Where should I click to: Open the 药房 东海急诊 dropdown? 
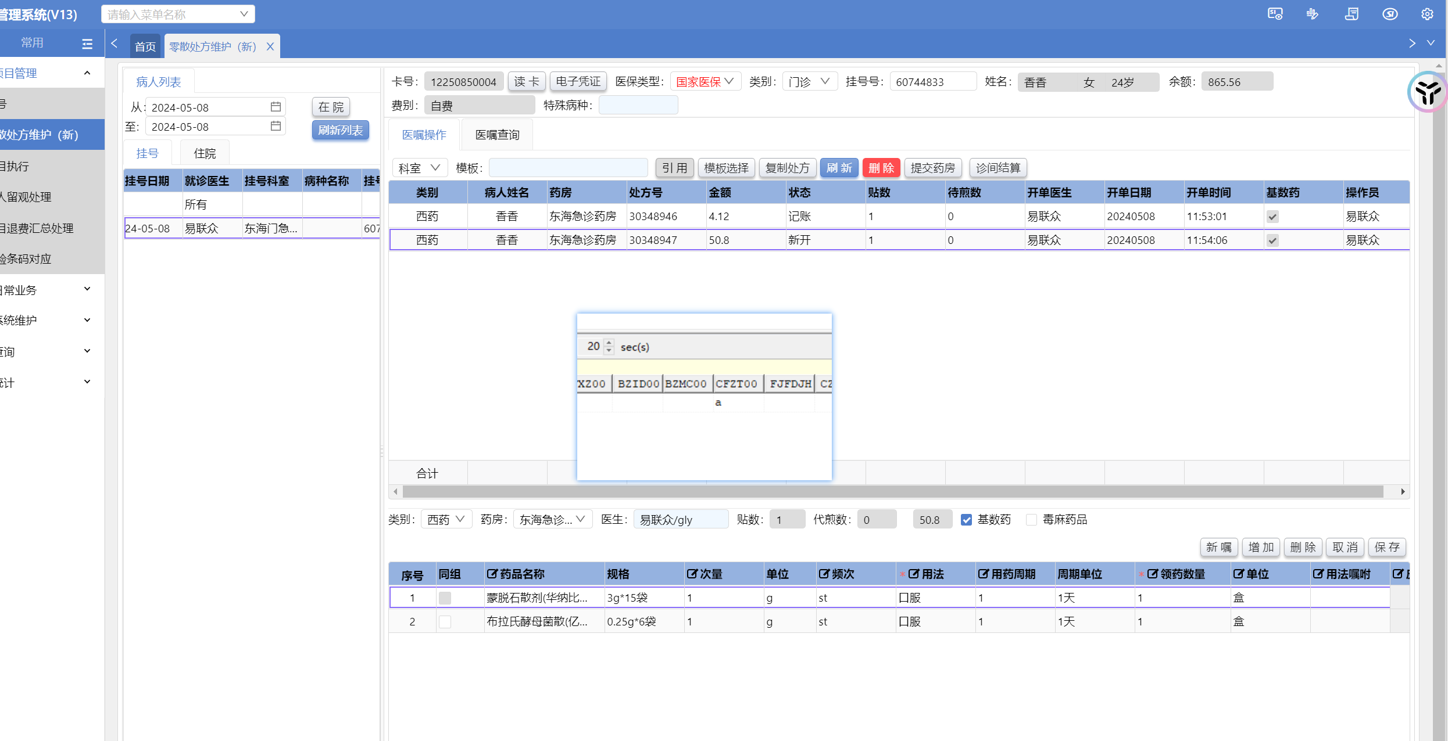point(552,520)
